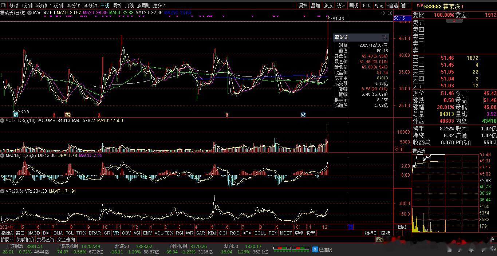Expand the red chevron under 委比 row
Image resolution: width=497 pixels, height=256 pixels.
click(454, 21)
